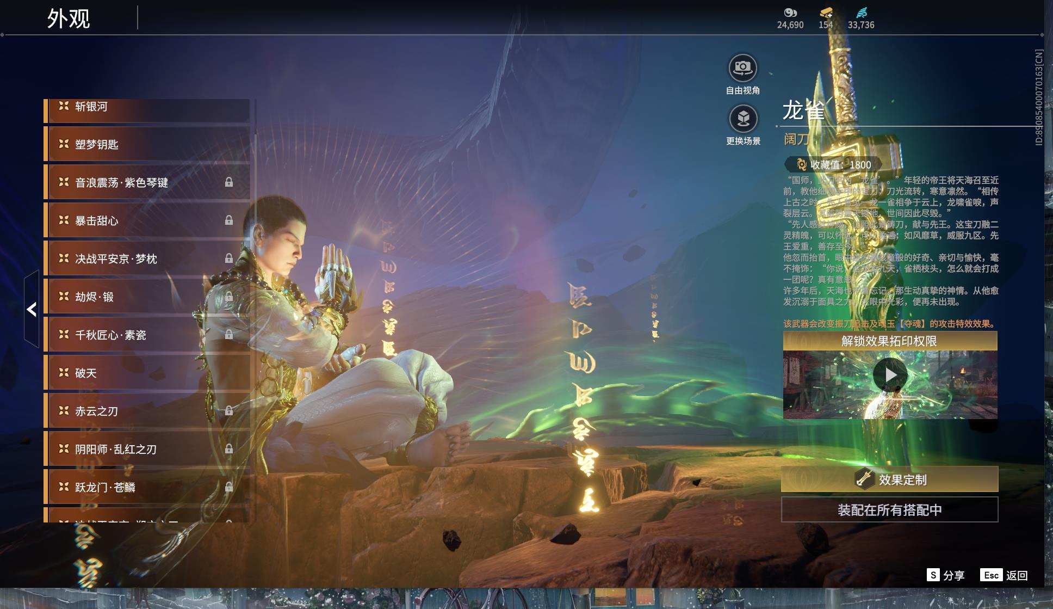This screenshot has width=1053, height=609.
Task: Click 解锁效果拓印权限 button
Action: click(890, 341)
